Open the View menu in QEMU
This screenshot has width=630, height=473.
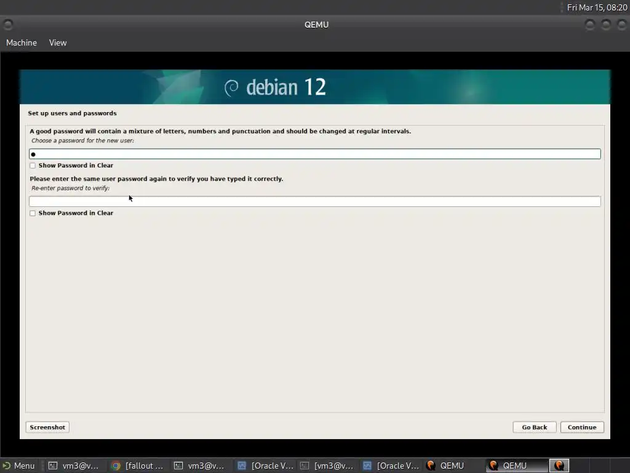tap(58, 42)
